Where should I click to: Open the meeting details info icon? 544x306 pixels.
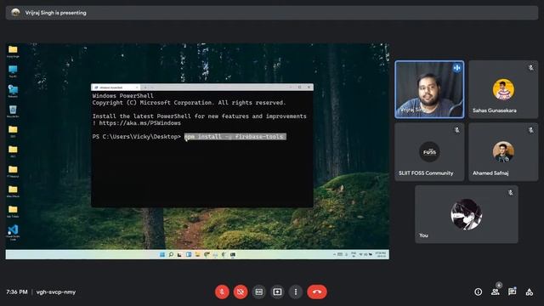click(x=478, y=292)
